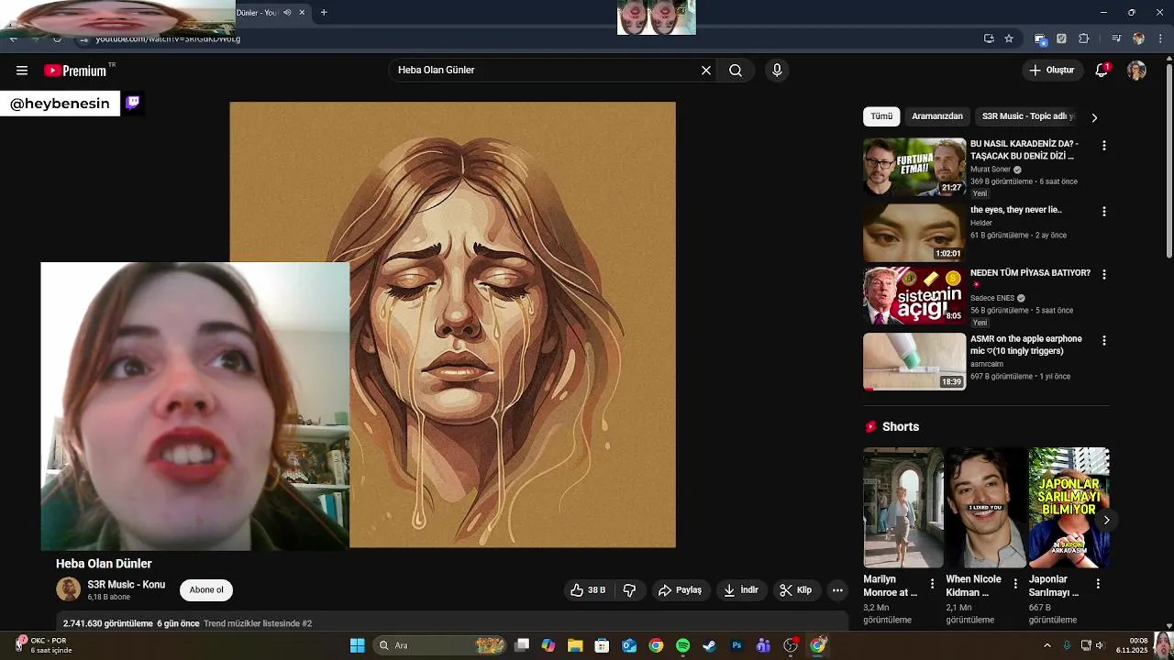Open NEDEN TÜM PİYASA BATIYOR thumbnail

tap(914, 296)
